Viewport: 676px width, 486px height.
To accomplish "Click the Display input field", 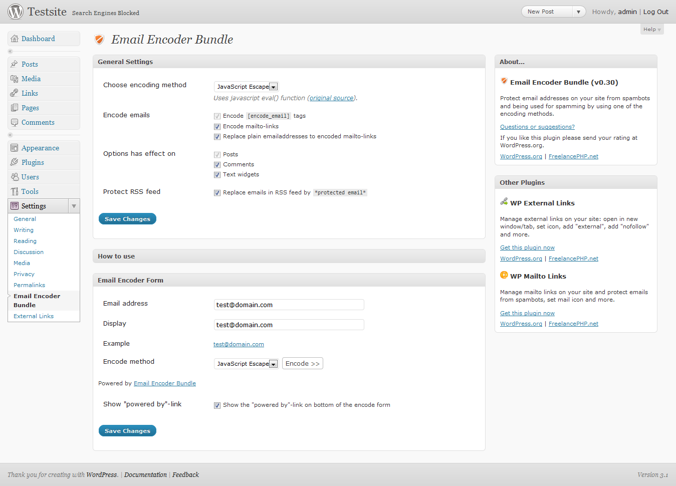I will point(289,325).
